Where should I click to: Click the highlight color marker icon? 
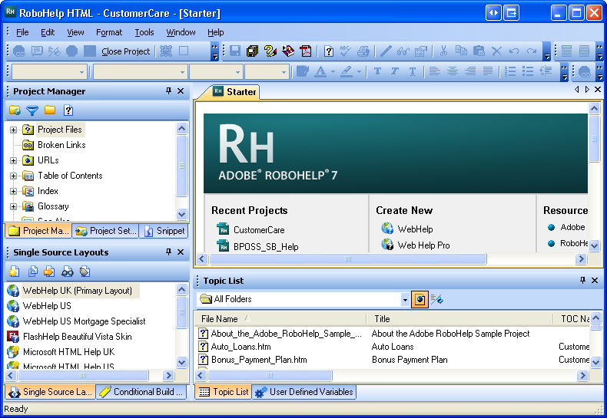347,71
